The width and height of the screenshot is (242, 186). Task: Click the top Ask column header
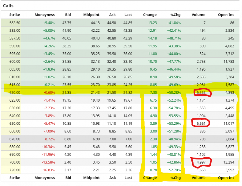tap(112, 15)
